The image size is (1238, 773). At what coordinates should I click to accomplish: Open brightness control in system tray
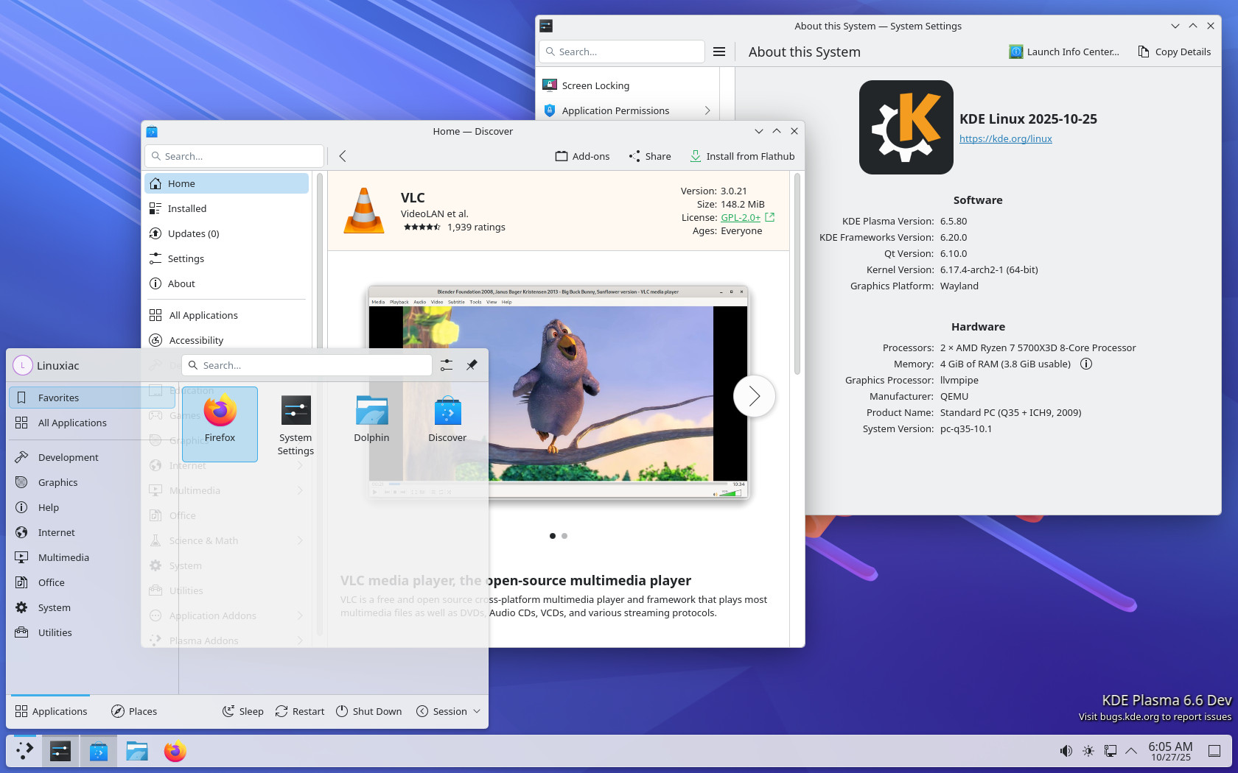click(1088, 751)
